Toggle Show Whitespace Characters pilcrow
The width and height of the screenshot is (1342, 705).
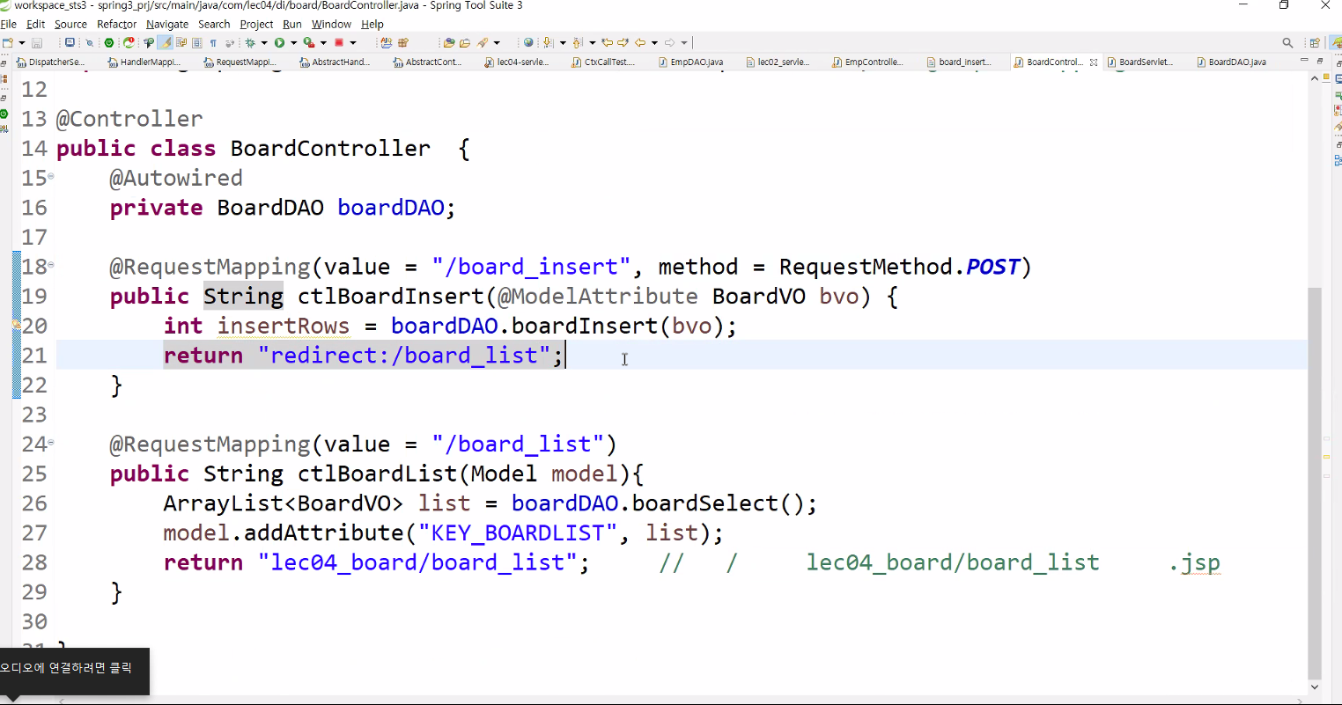pyautogui.click(x=213, y=42)
